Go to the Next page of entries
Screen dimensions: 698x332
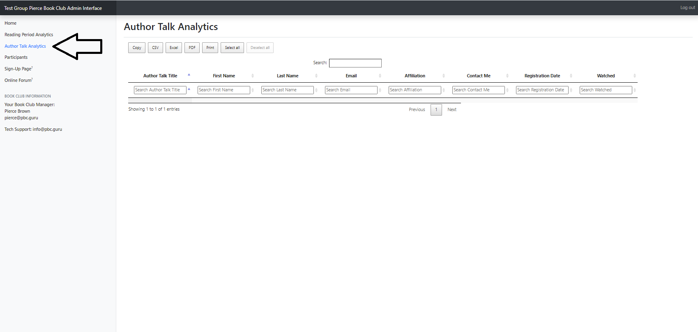pyautogui.click(x=452, y=109)
